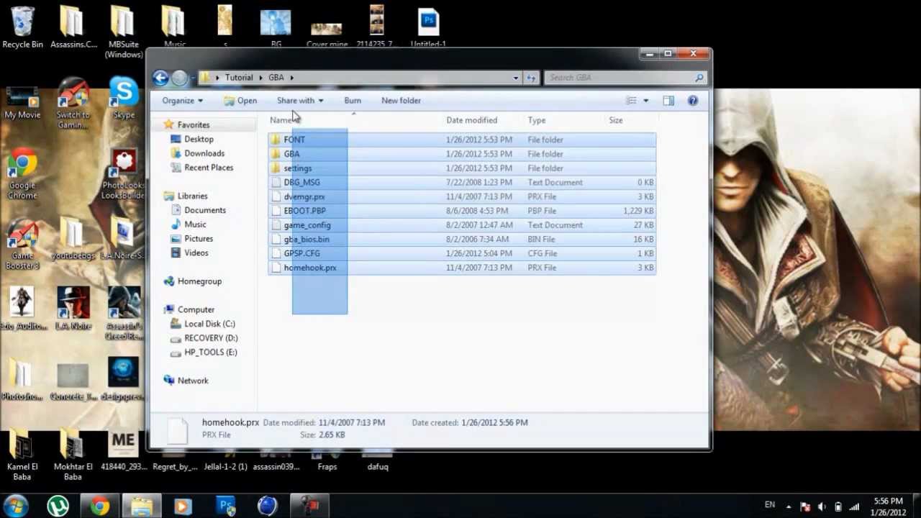
Task: Open Network in navigation pane
Action: 193,381
